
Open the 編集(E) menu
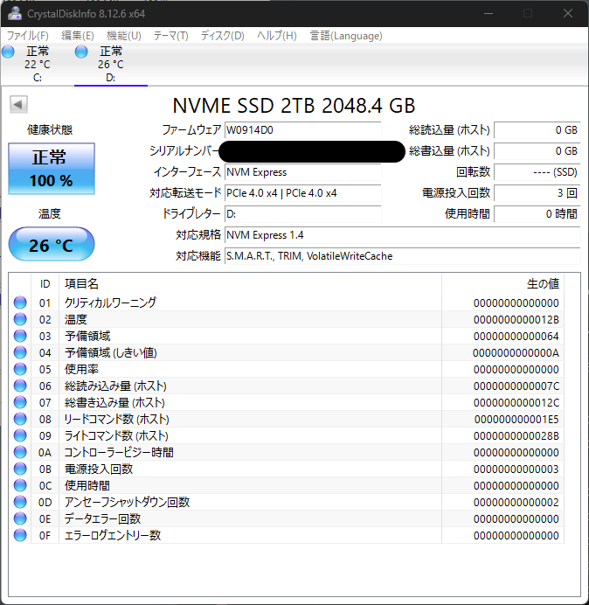coord(78,36)
